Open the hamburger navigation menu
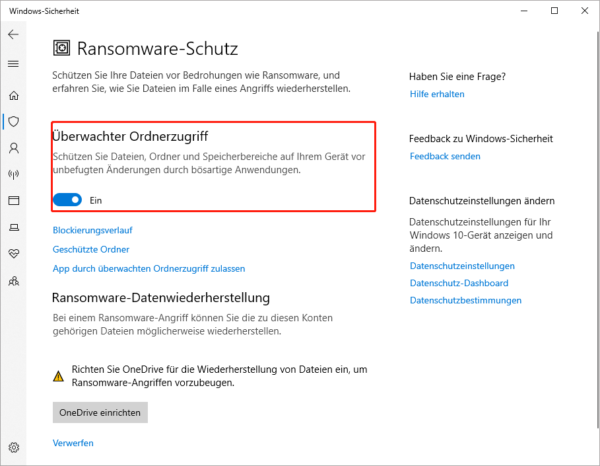 tap(13, 63)
